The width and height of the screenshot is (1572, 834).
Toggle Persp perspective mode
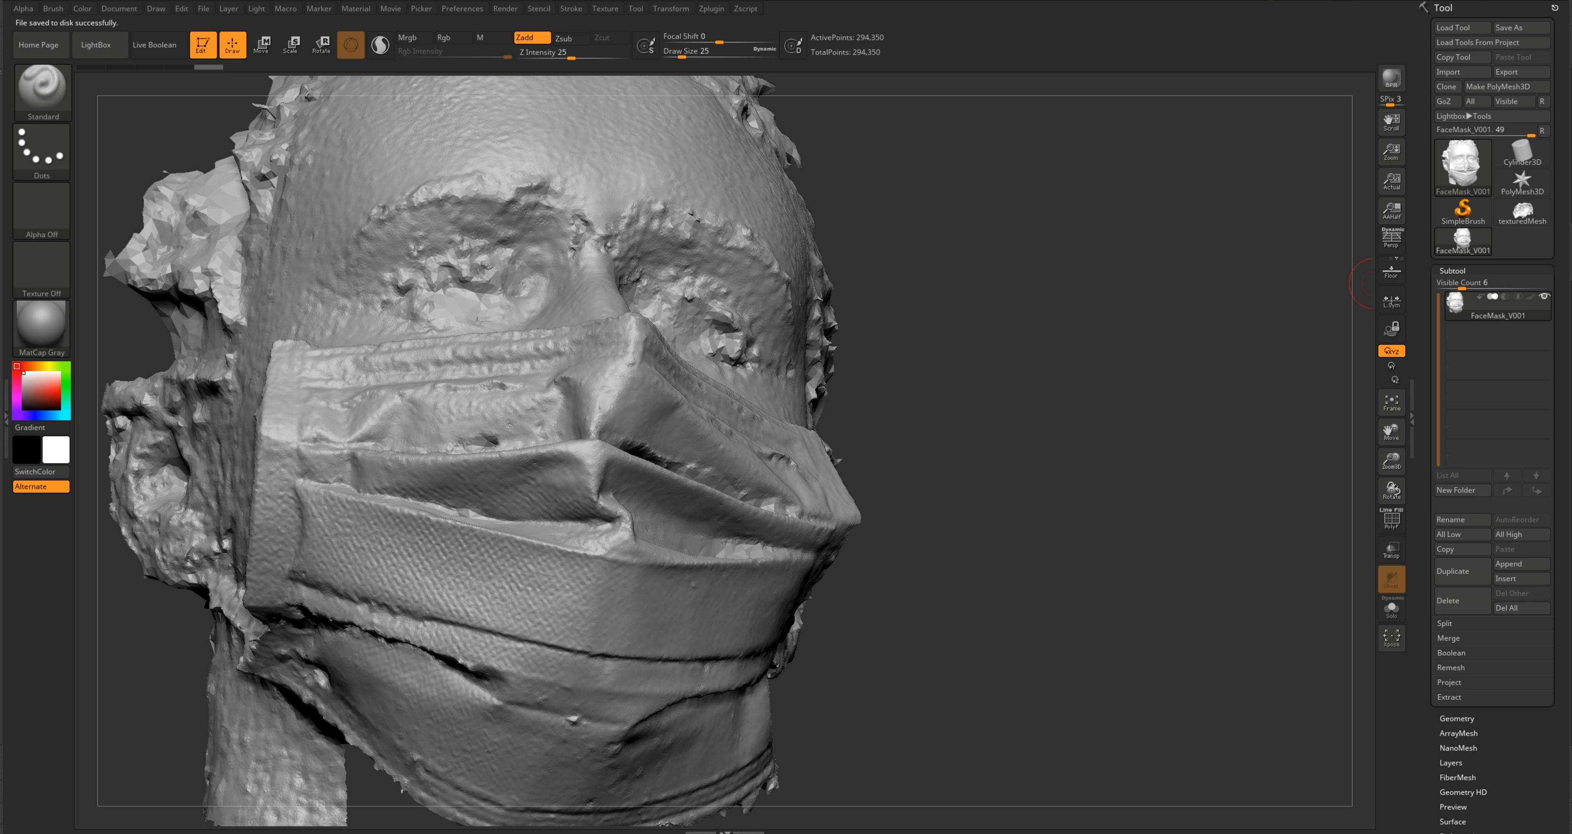pyautogui.click(x=1391, y=238)
